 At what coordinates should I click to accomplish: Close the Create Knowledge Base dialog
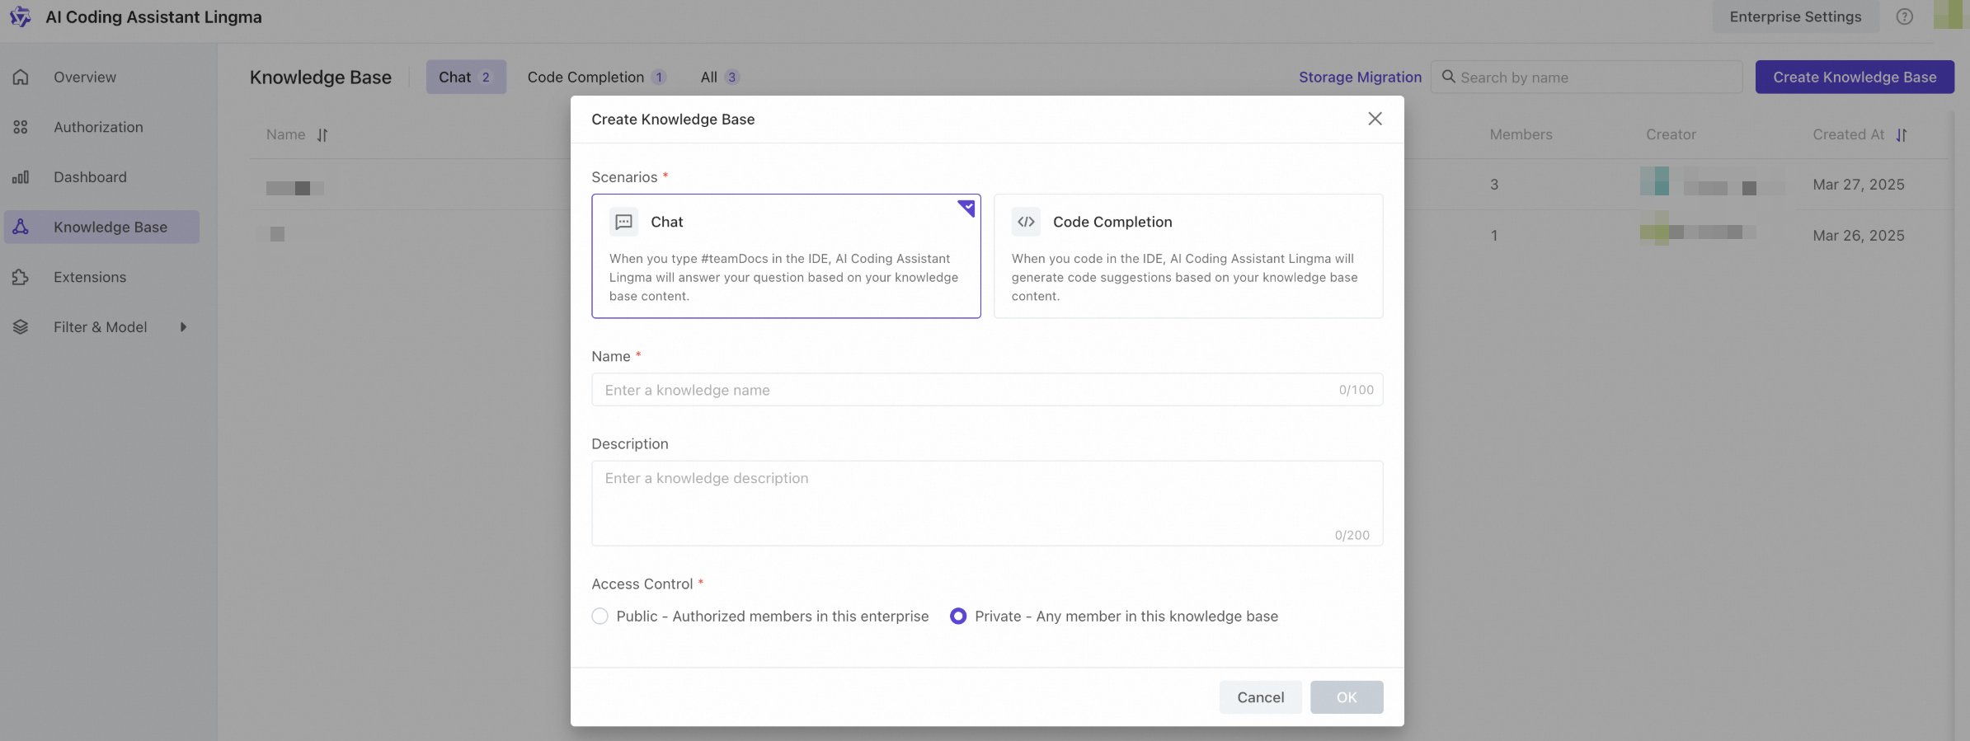click(1375, 119)
